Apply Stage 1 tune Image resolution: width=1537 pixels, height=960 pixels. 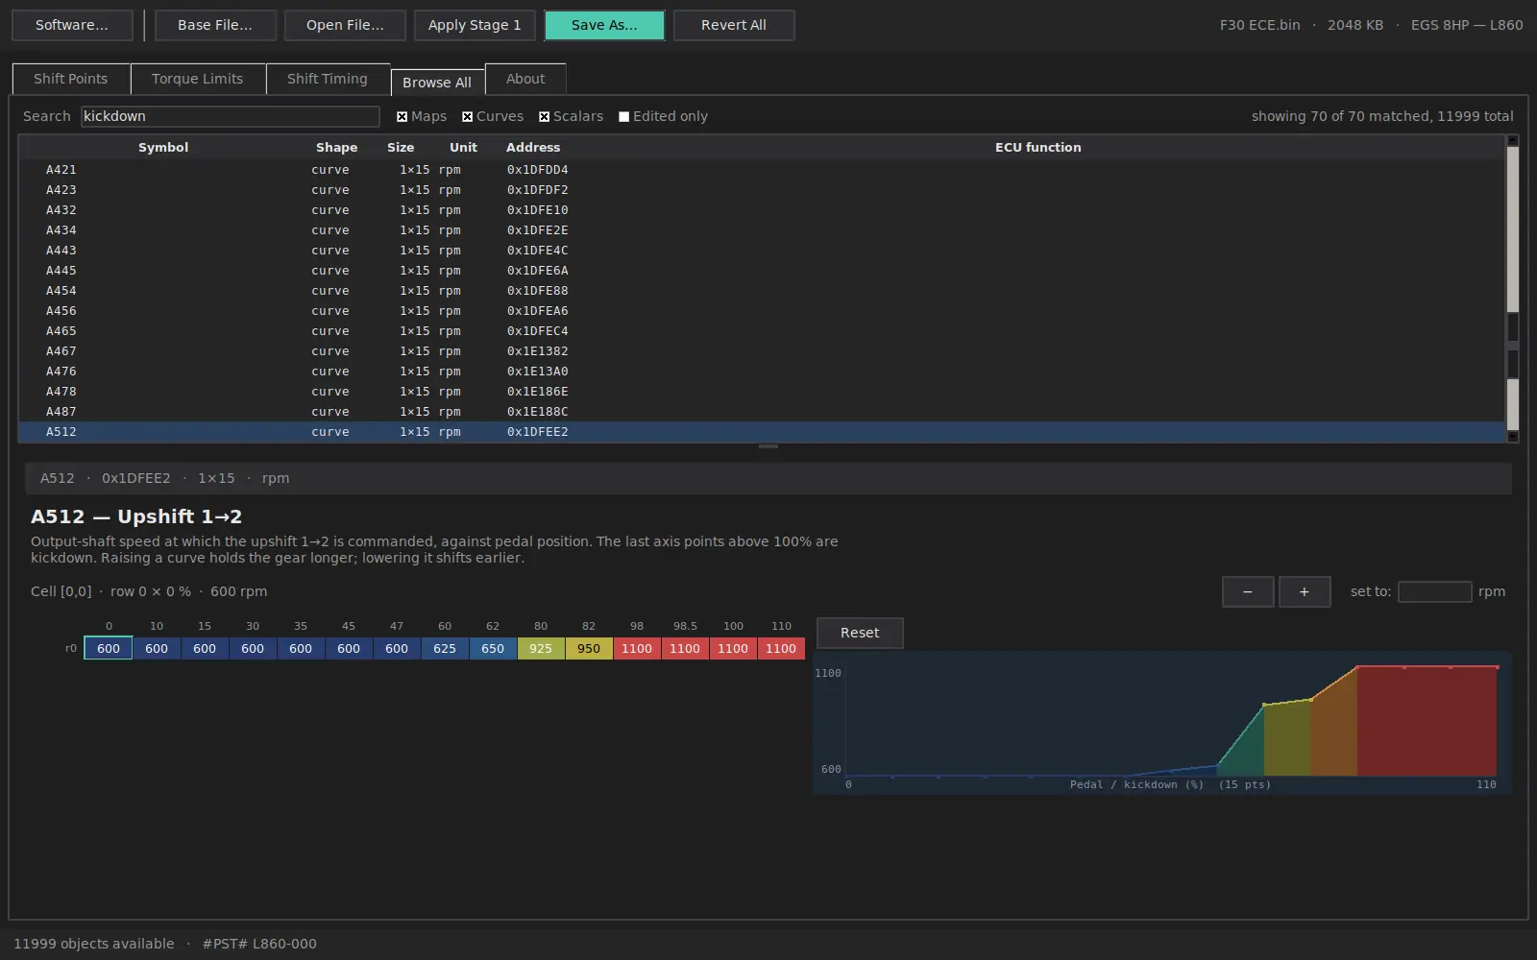pos(475,25)
